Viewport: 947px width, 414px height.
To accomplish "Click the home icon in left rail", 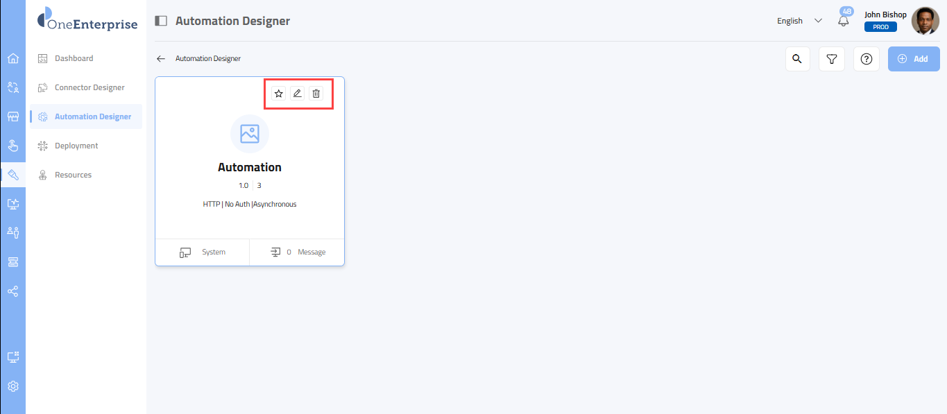I will pos(12,58).
